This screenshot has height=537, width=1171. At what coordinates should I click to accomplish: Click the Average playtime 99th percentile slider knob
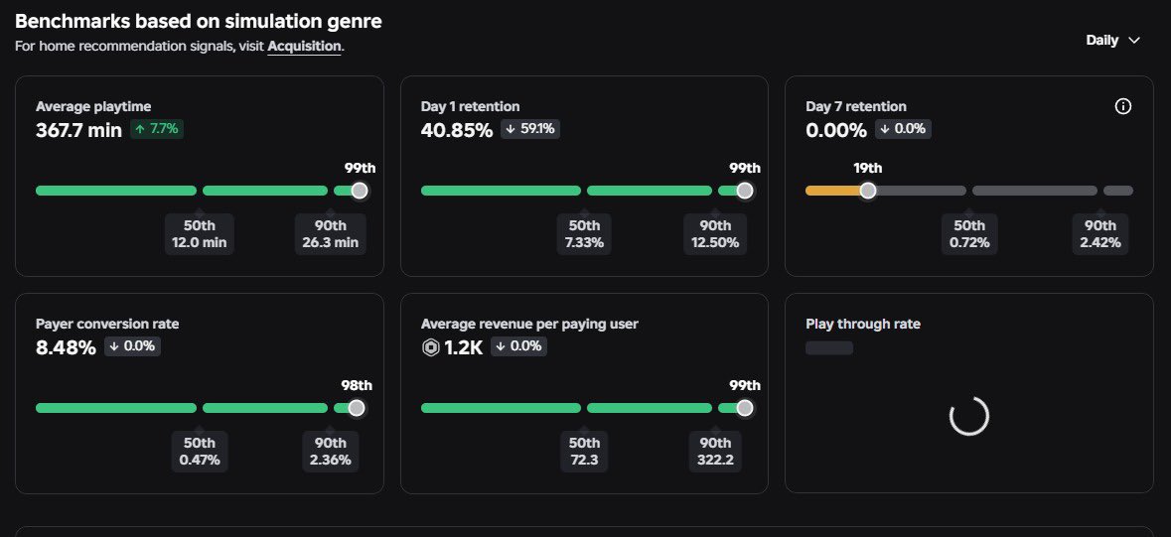click(360, 191)
